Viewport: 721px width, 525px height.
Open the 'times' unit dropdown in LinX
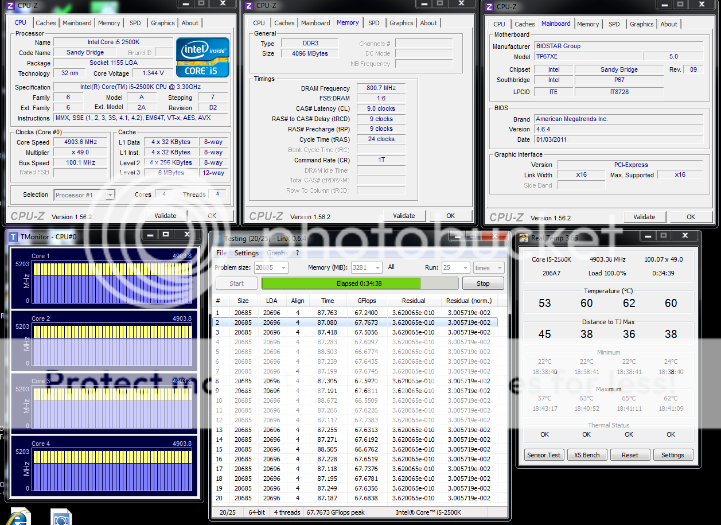[489, 267]
